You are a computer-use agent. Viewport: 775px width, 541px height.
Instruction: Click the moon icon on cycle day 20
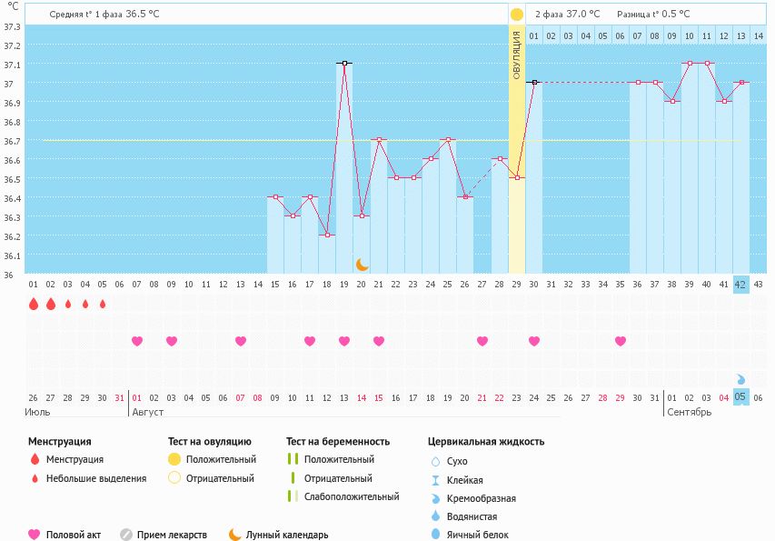coord(362,264)
